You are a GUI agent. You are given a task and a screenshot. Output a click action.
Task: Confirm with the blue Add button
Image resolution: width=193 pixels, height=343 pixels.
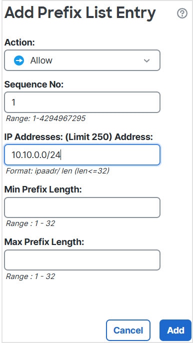[x=175, y=330]
